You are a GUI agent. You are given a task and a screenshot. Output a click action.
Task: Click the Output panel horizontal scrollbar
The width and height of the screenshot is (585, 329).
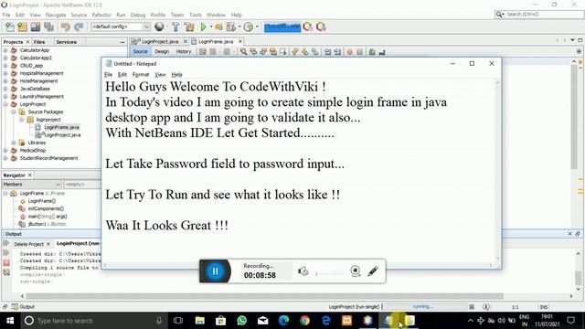[264, 296]
